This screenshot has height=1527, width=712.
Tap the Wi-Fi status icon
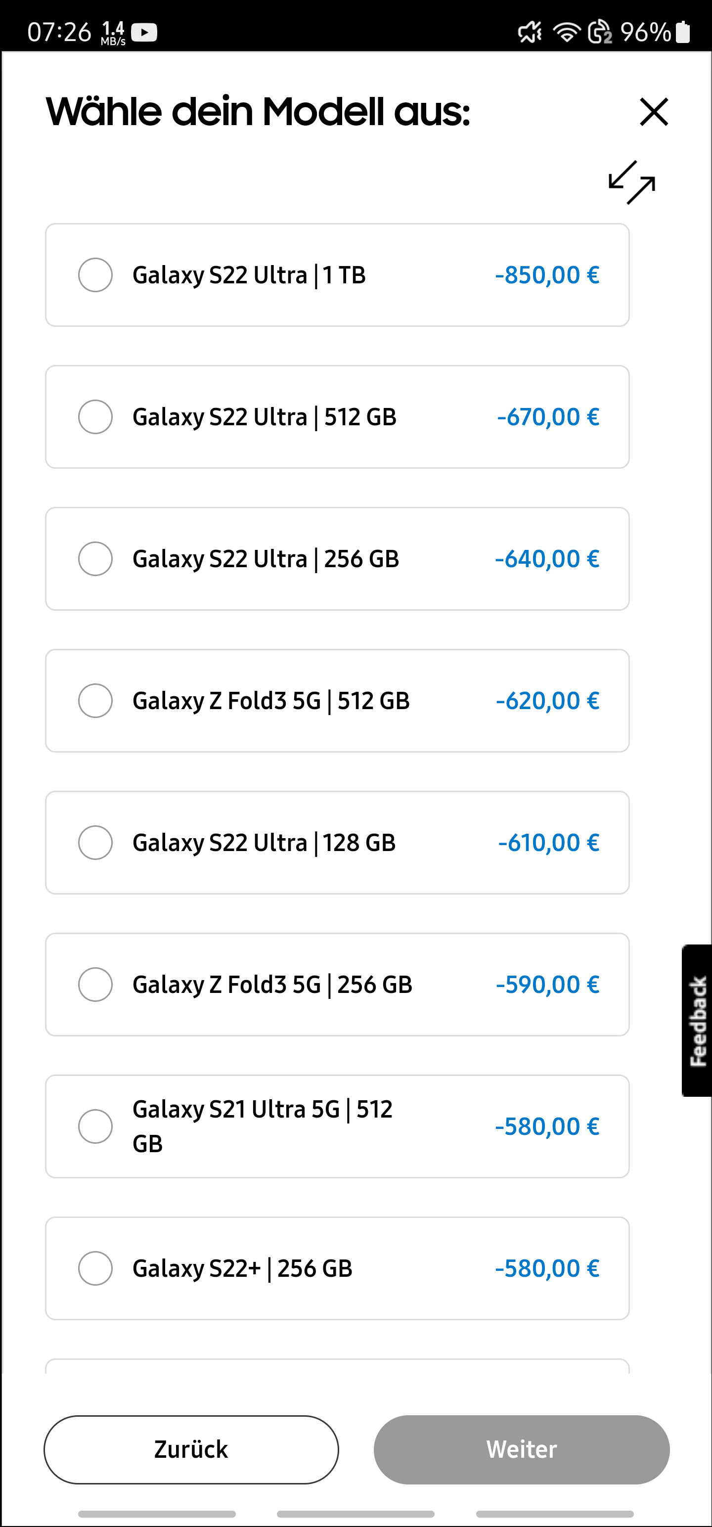[566, 32]
